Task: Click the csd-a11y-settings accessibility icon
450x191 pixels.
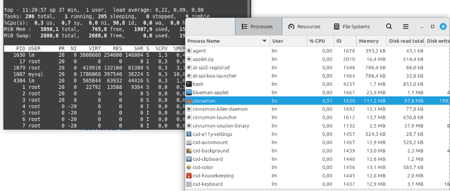Action: point(189,134)
